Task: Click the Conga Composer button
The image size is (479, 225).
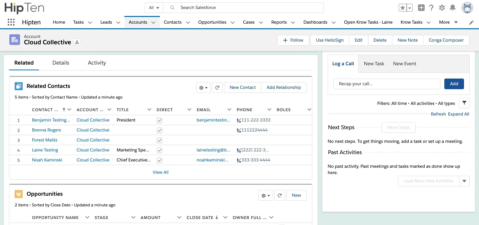Action: click(446, 40)
